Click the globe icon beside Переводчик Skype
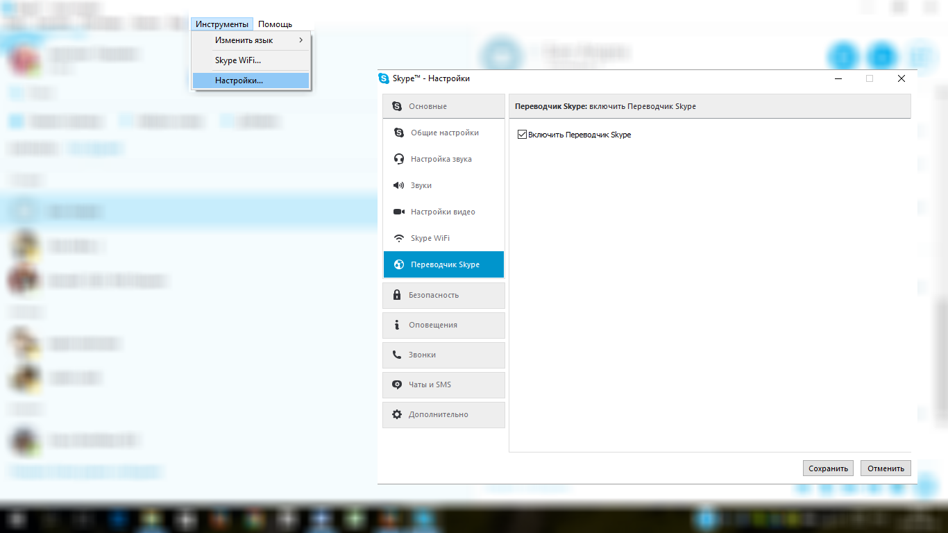This screenshot has width=948, height=533. 399,264
